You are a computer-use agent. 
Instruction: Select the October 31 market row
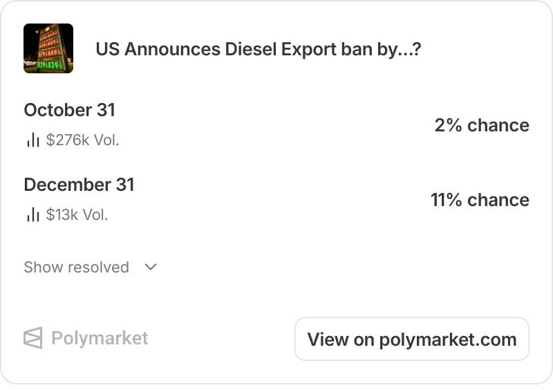[x=276, y=125]
